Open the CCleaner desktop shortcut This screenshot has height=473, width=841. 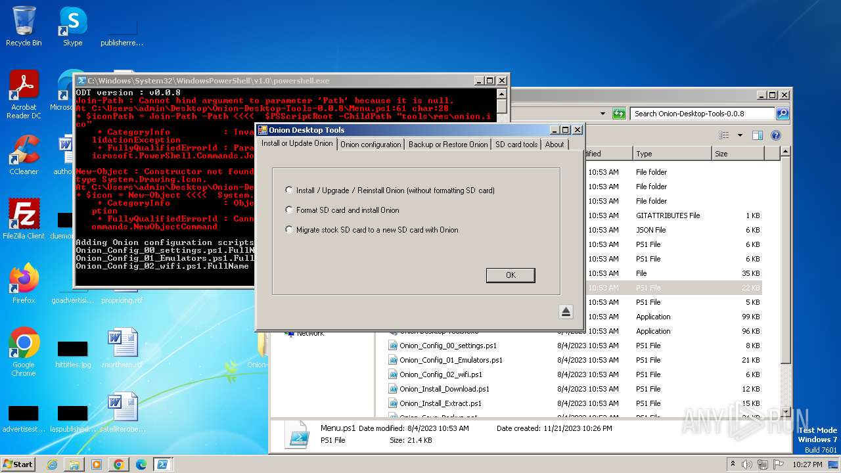(24, 154)
